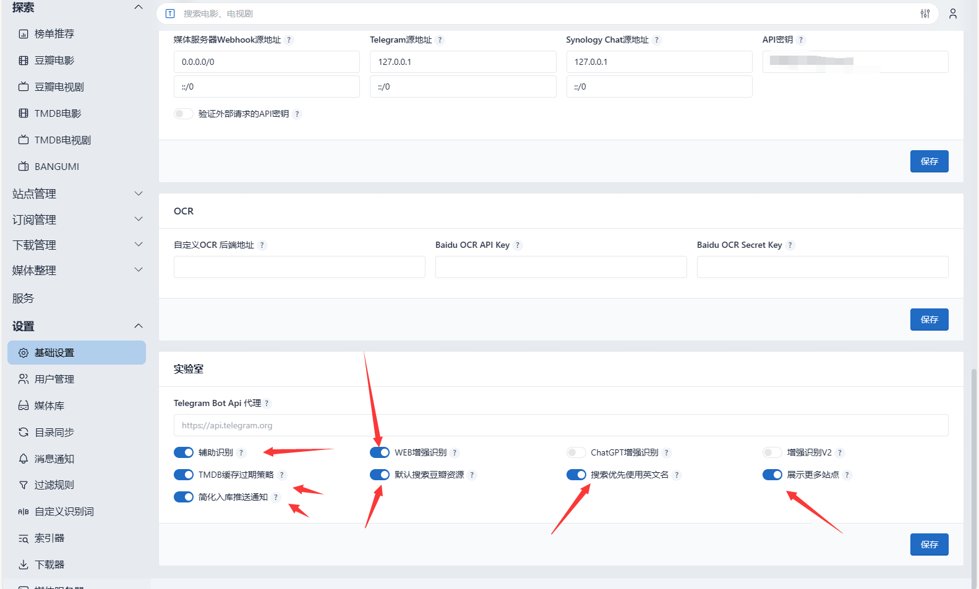This screenshot has height=589, width=979.
Task: Toggle 简化入库推送通知 switch
Action: click(184, 497)
